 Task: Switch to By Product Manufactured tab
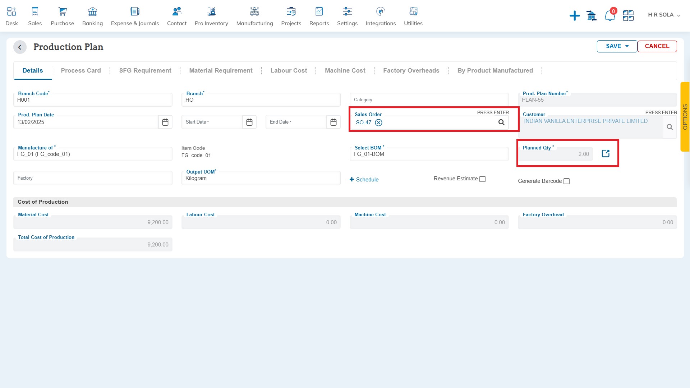tap(495, 71)
